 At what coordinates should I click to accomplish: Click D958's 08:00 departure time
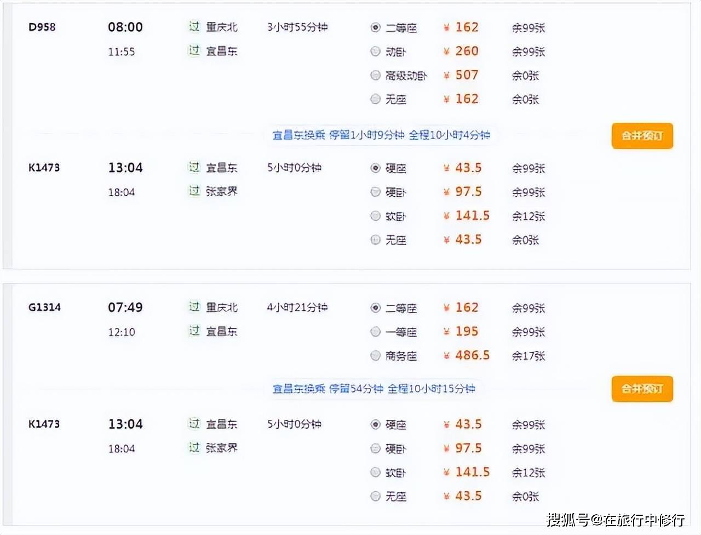(x=125, y=27)
